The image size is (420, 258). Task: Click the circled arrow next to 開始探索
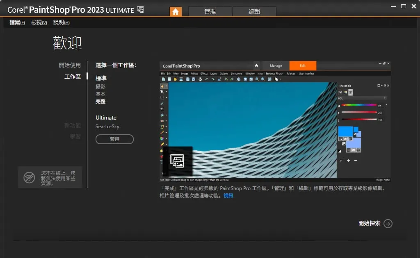click(x=388, y=224)
